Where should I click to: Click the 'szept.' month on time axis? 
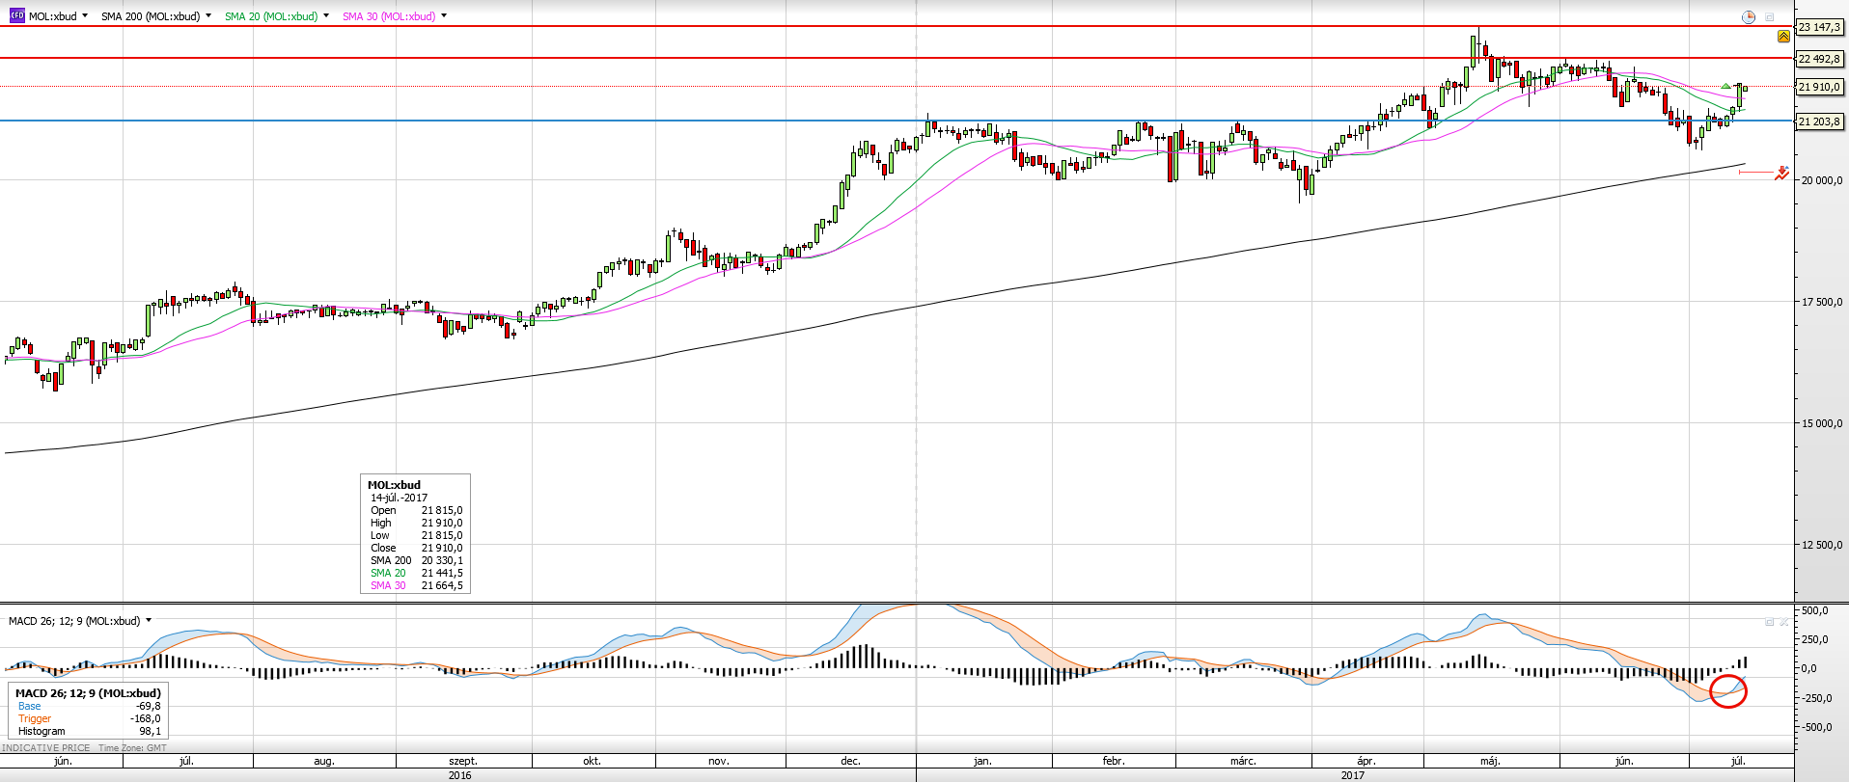pos(463,761)
